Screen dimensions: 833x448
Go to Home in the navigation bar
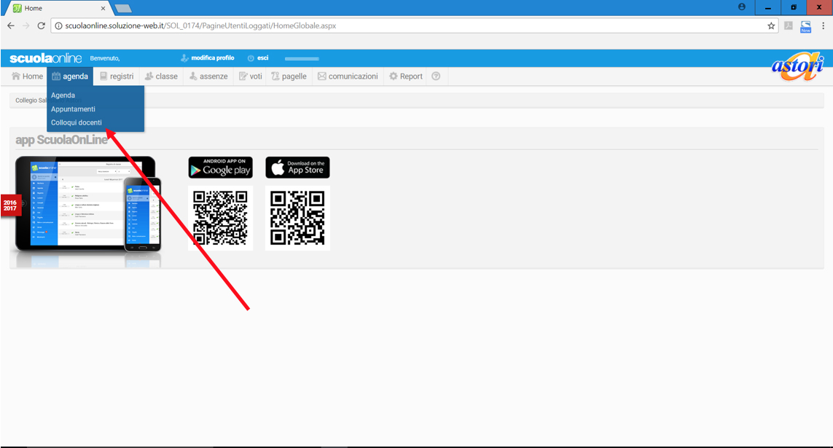(27, 76)
